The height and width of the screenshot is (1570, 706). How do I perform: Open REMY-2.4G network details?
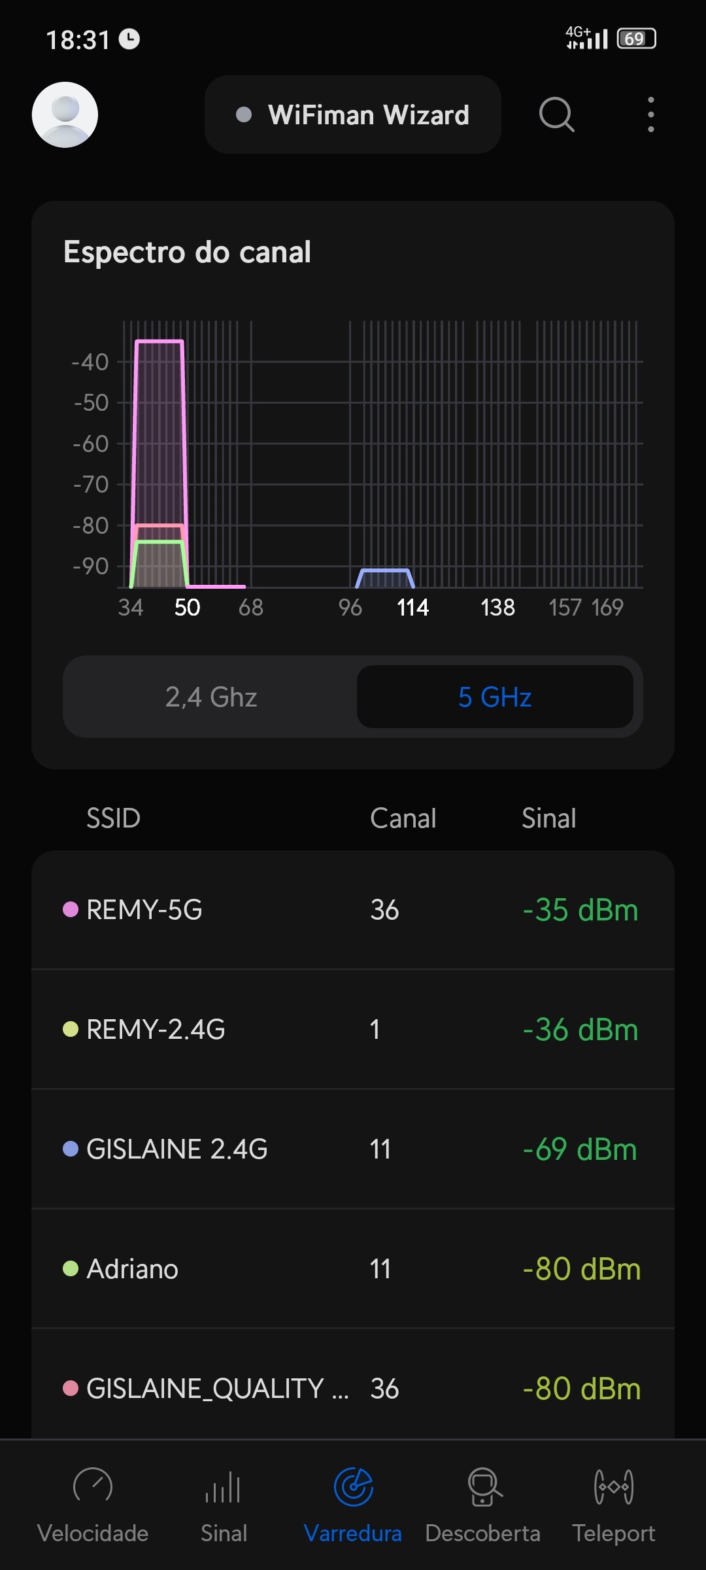click(x=353, y=1030)
